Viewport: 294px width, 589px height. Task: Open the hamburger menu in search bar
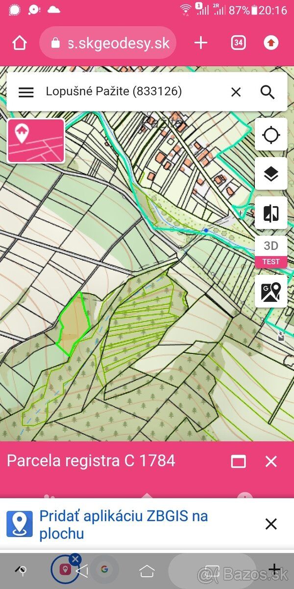click(26, 92)
